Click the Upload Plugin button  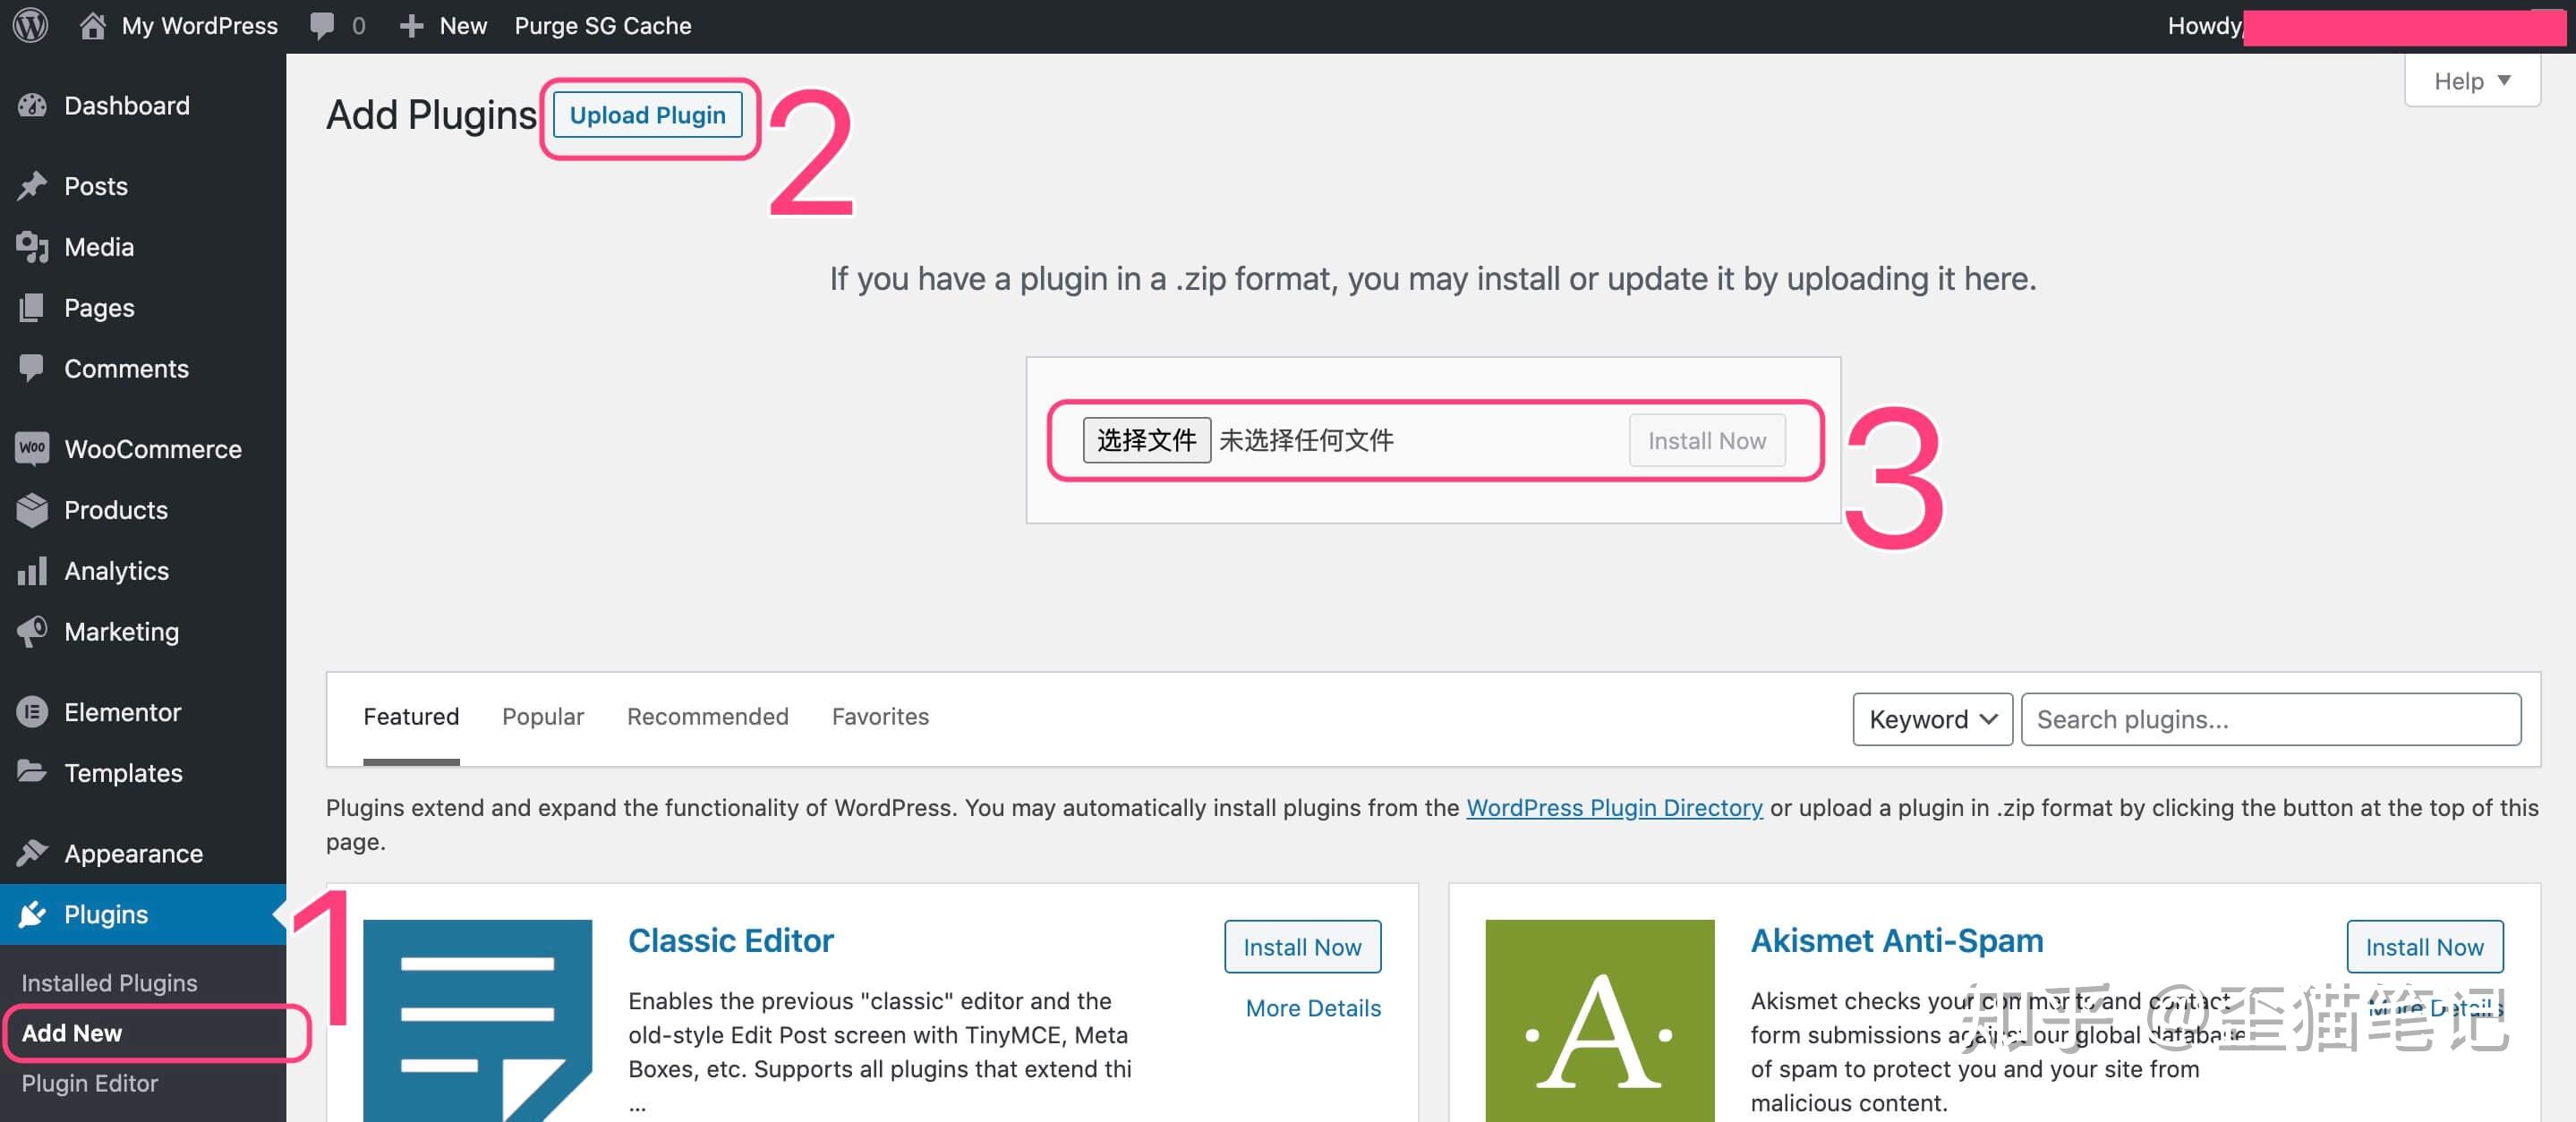(x=648, y=115)
